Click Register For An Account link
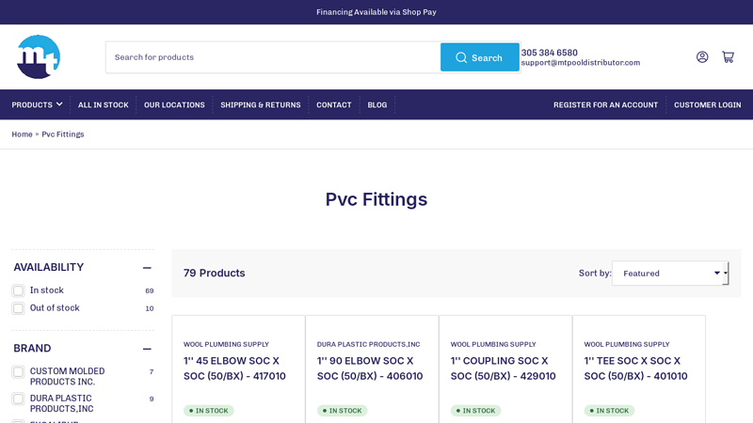This screenshot has height=423, width=753. pos(605,105)
